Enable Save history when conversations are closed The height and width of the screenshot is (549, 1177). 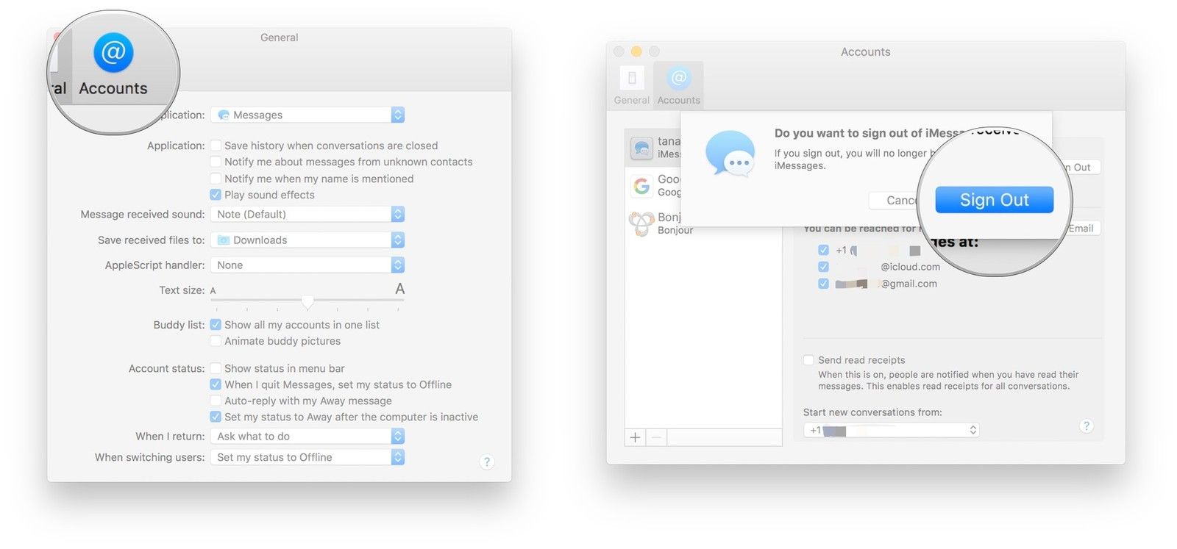pos(216,146)
